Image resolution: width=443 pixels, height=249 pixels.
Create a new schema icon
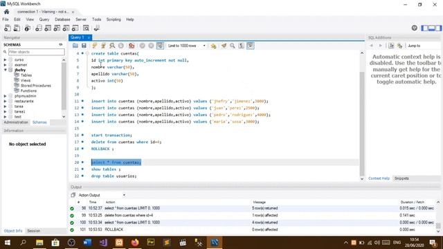(39, 28)
